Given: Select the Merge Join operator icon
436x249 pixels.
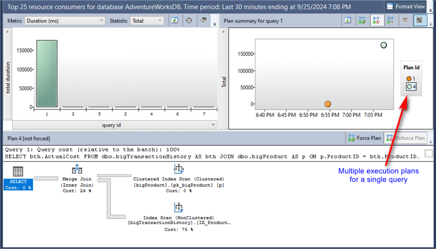Looking at the screenshot, I should [77, 169].
